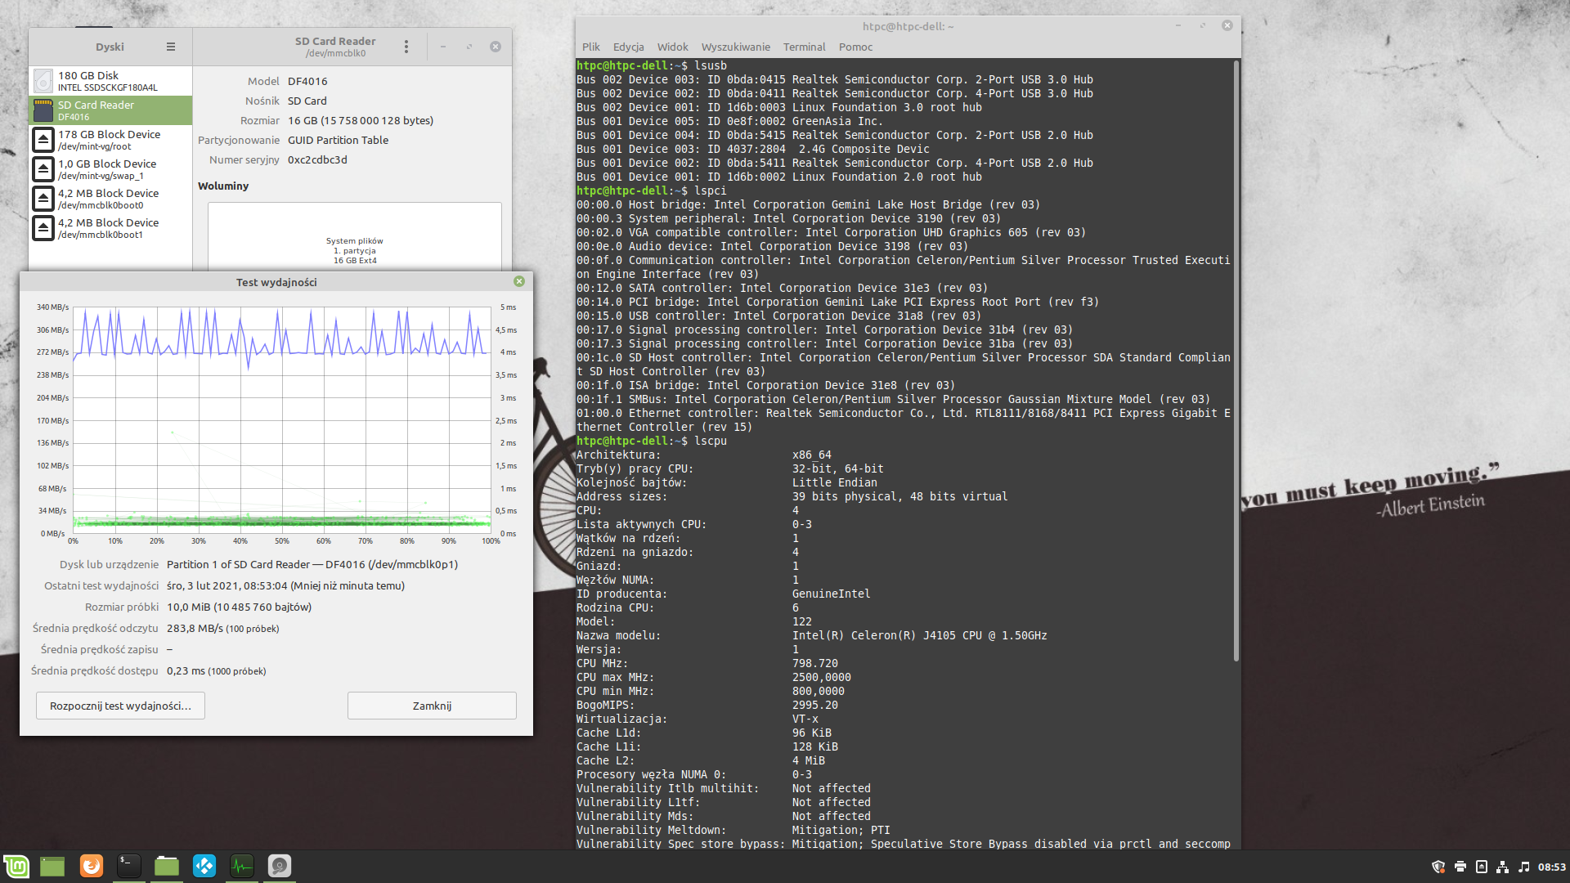This screenshot has width=1570, height=883.
Task: Launch Firefox from the panel
Action: tap(91, 866)
